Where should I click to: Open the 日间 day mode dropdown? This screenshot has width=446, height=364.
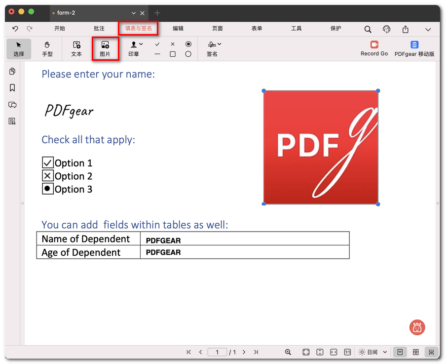[373, 352]
